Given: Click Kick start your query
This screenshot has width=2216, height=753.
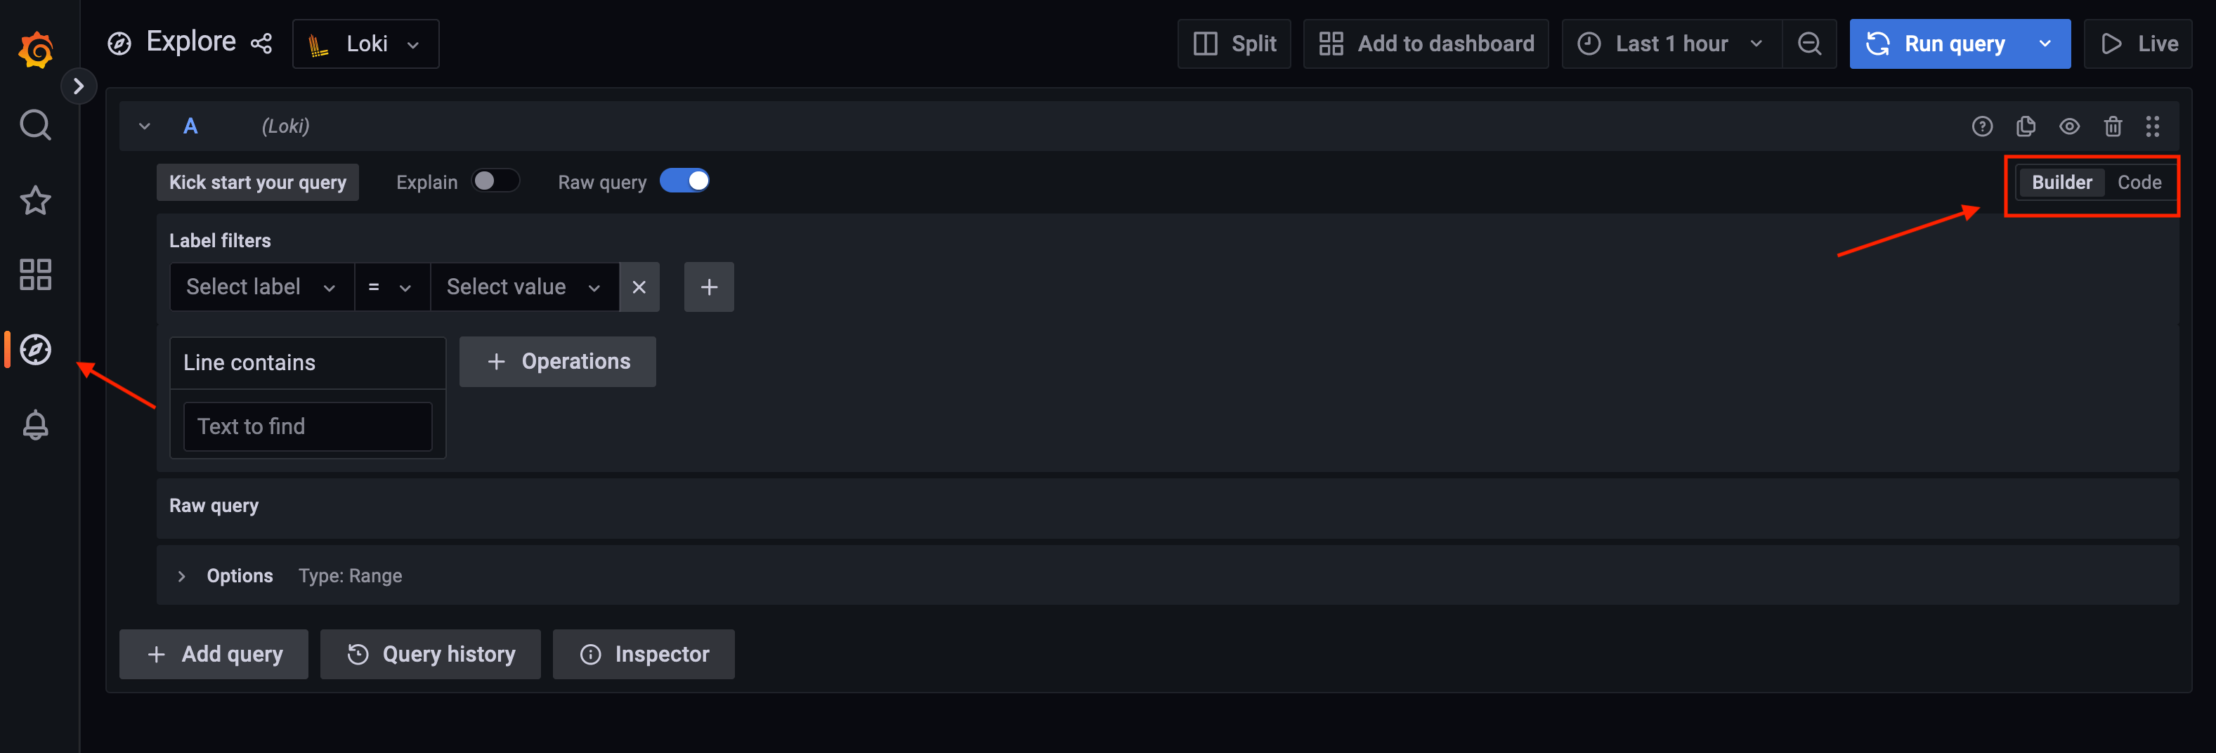Looking at the screenshot, I should (257, 181).
